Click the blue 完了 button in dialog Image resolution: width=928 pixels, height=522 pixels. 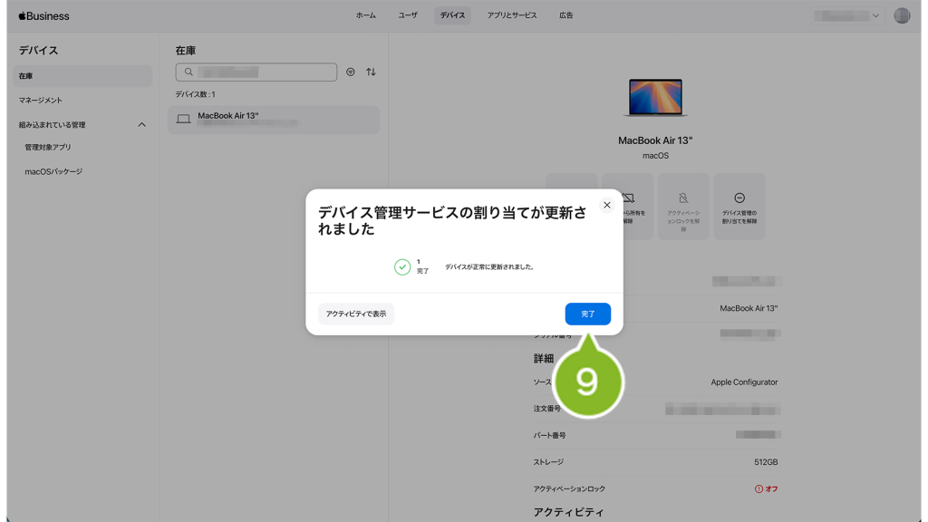[x=587, y=314]
